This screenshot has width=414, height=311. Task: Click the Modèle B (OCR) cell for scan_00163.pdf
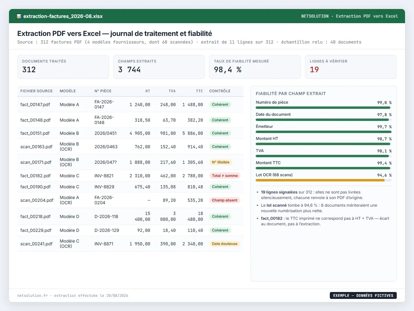click(69, 147)
